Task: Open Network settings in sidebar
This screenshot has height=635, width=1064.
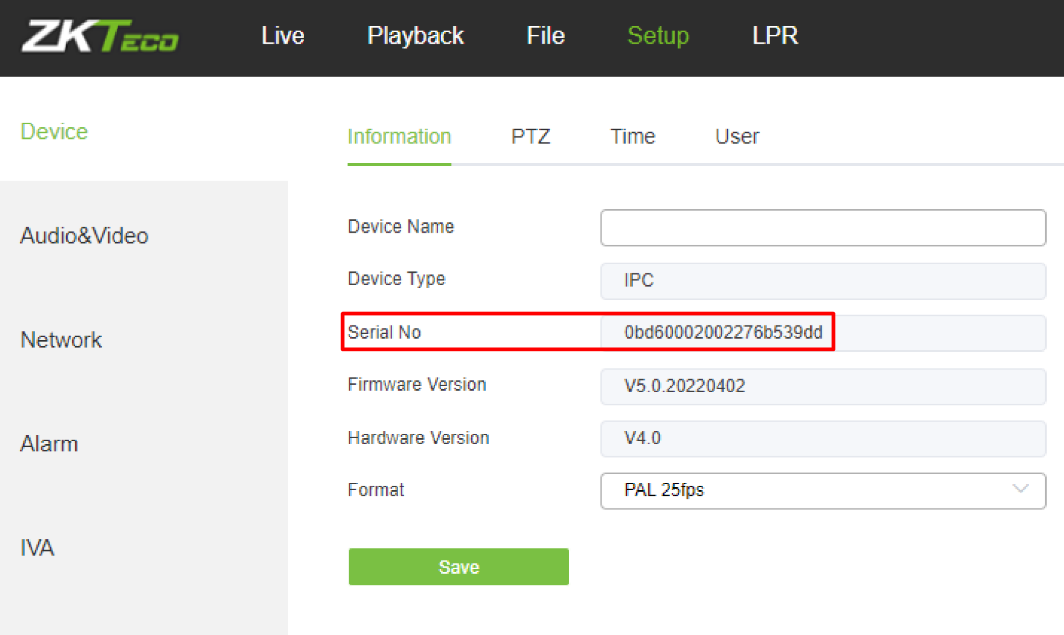Action: (61, 340)
